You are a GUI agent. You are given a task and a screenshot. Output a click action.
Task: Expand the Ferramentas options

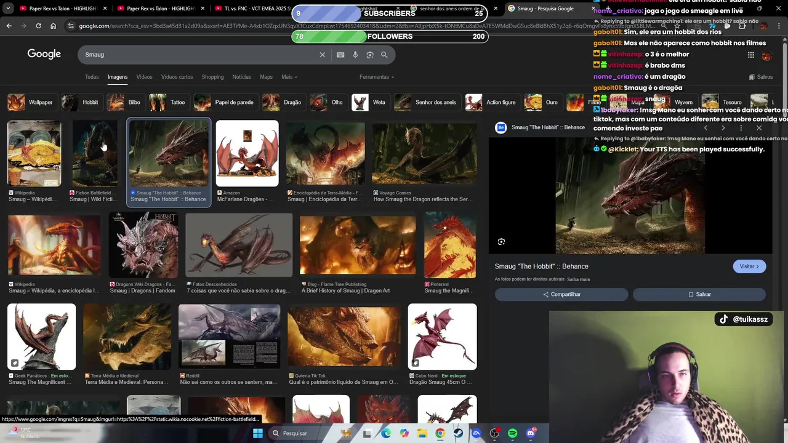pyautogui.click(x=377, y=77)
